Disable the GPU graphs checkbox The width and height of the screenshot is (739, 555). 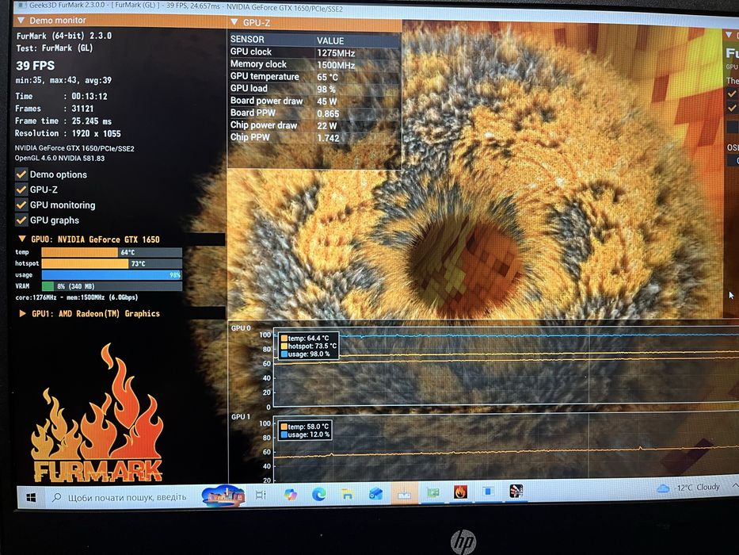click(x=21, y=220)
